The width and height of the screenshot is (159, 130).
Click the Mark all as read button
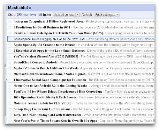tap(64, 15)
